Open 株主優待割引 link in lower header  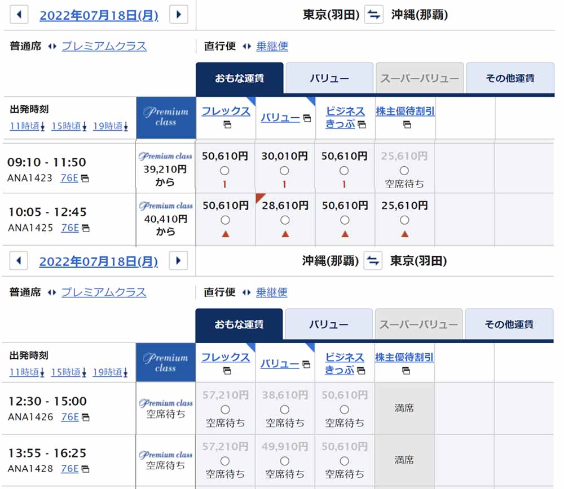404,357
